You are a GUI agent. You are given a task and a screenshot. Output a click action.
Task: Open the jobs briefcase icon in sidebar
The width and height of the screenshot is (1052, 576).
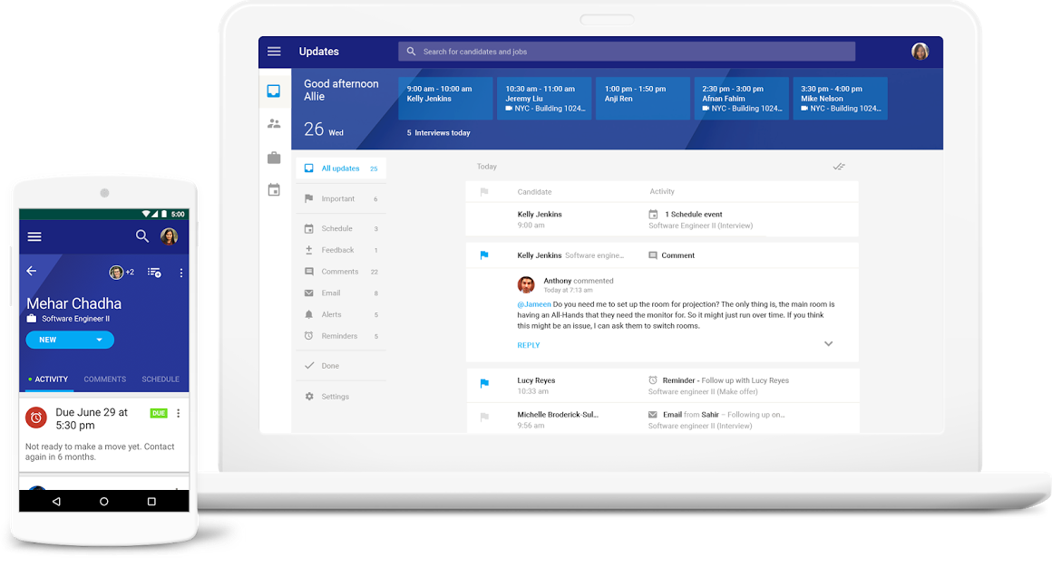pyautogui.click(x=274, y=158)
